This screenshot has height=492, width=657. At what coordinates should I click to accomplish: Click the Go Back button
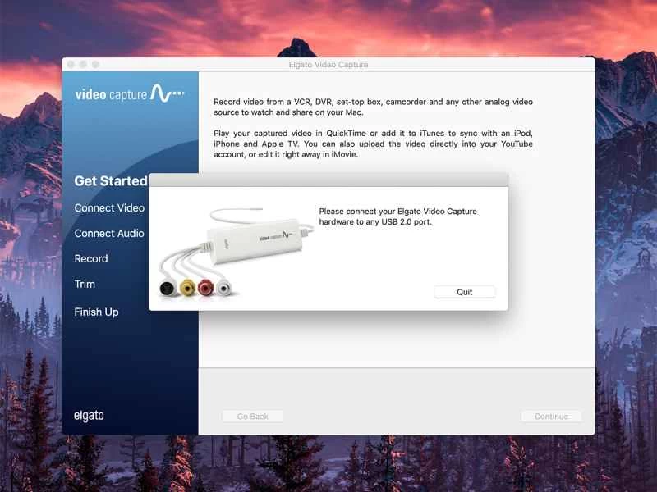[x=252, y=416]
